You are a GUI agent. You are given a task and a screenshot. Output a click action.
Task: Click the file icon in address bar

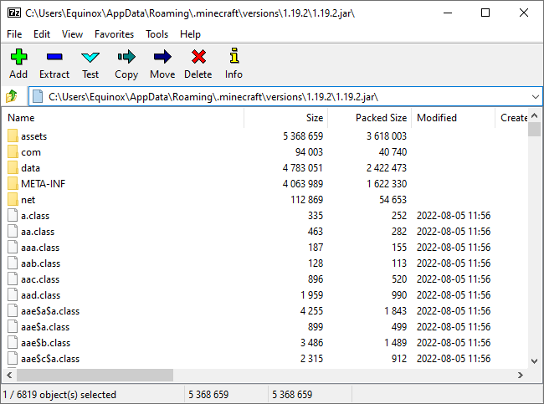[x=38, y=96]
